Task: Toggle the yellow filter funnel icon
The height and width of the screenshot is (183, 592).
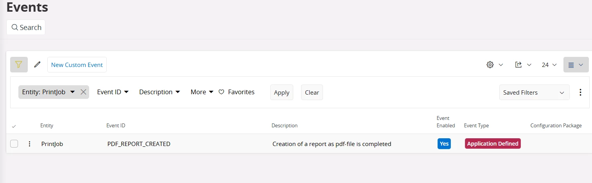Action: pyautogui.click(x=19, y=65)
